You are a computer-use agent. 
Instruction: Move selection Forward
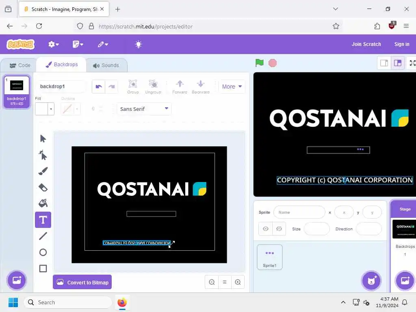click(180, 87)
